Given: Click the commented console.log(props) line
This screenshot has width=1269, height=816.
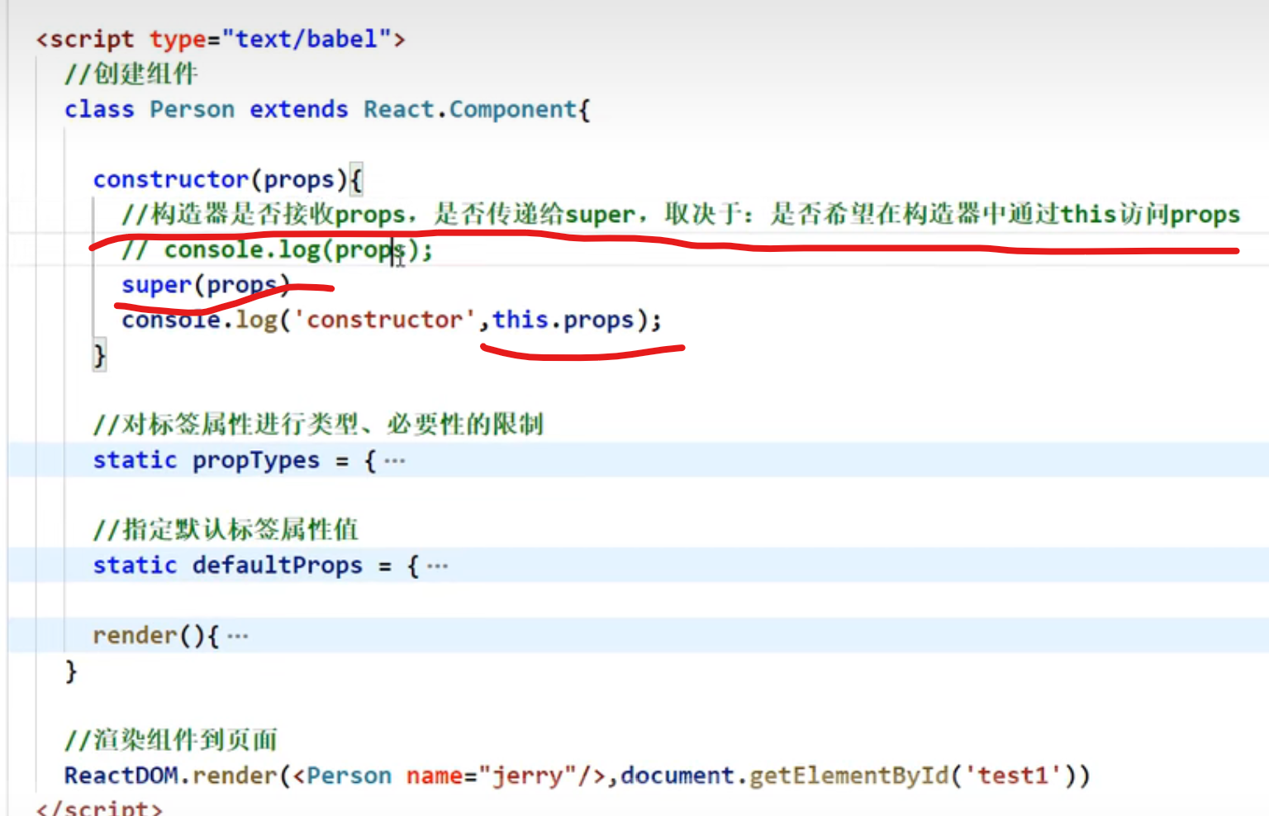Looking at the screenshot, I should [277, 249].
